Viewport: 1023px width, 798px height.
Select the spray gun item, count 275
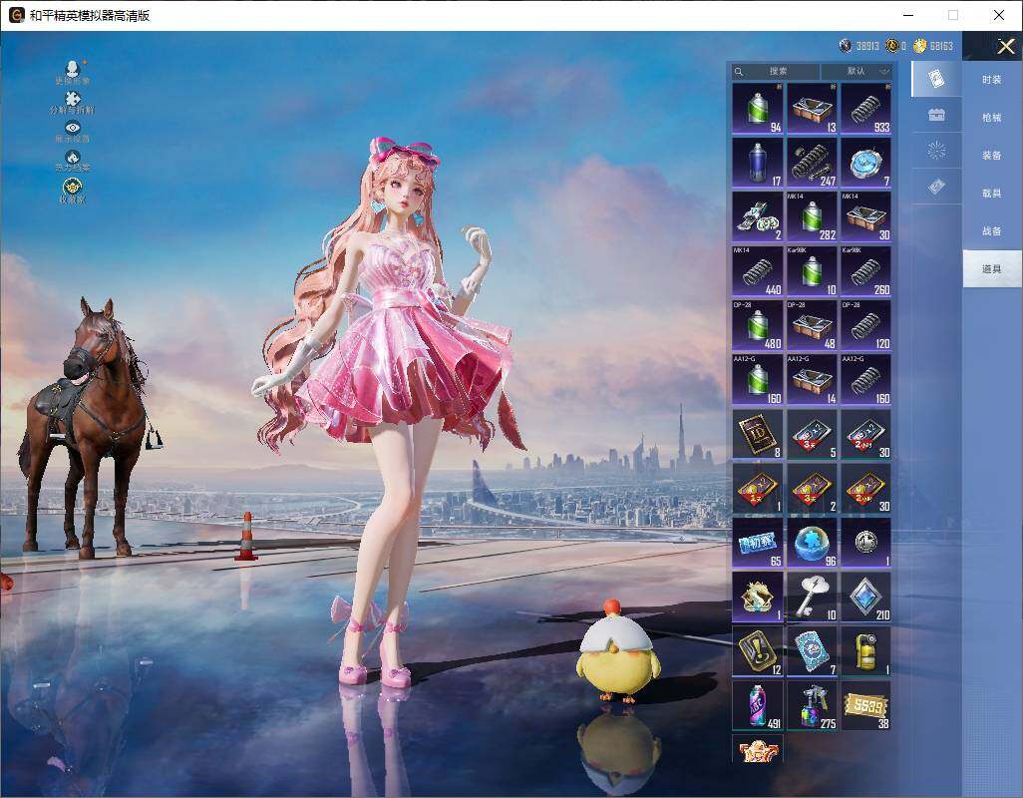pyautogui.click(x=812, y=706)
